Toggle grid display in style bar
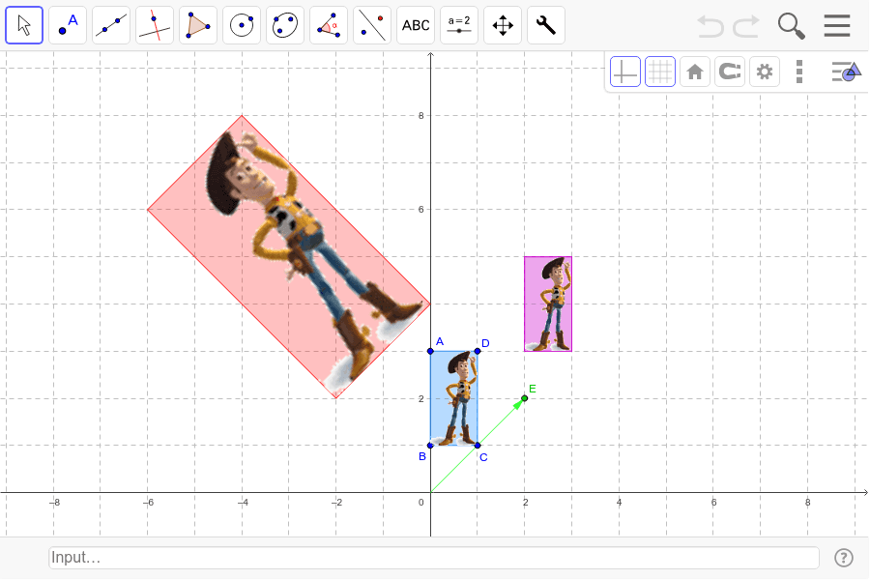This screenshot has height=580, width=870. (x=660, y=72)
